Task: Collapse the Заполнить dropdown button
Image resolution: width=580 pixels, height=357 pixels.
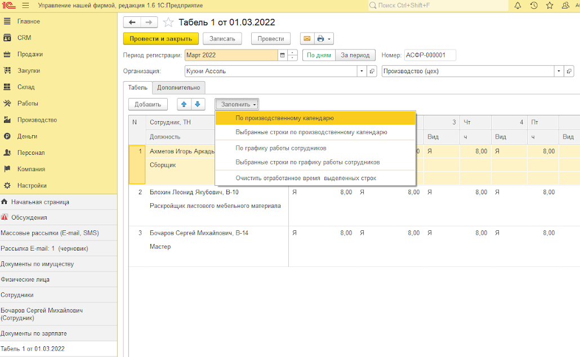Action: pyautogui.click(x=237, y=104)
